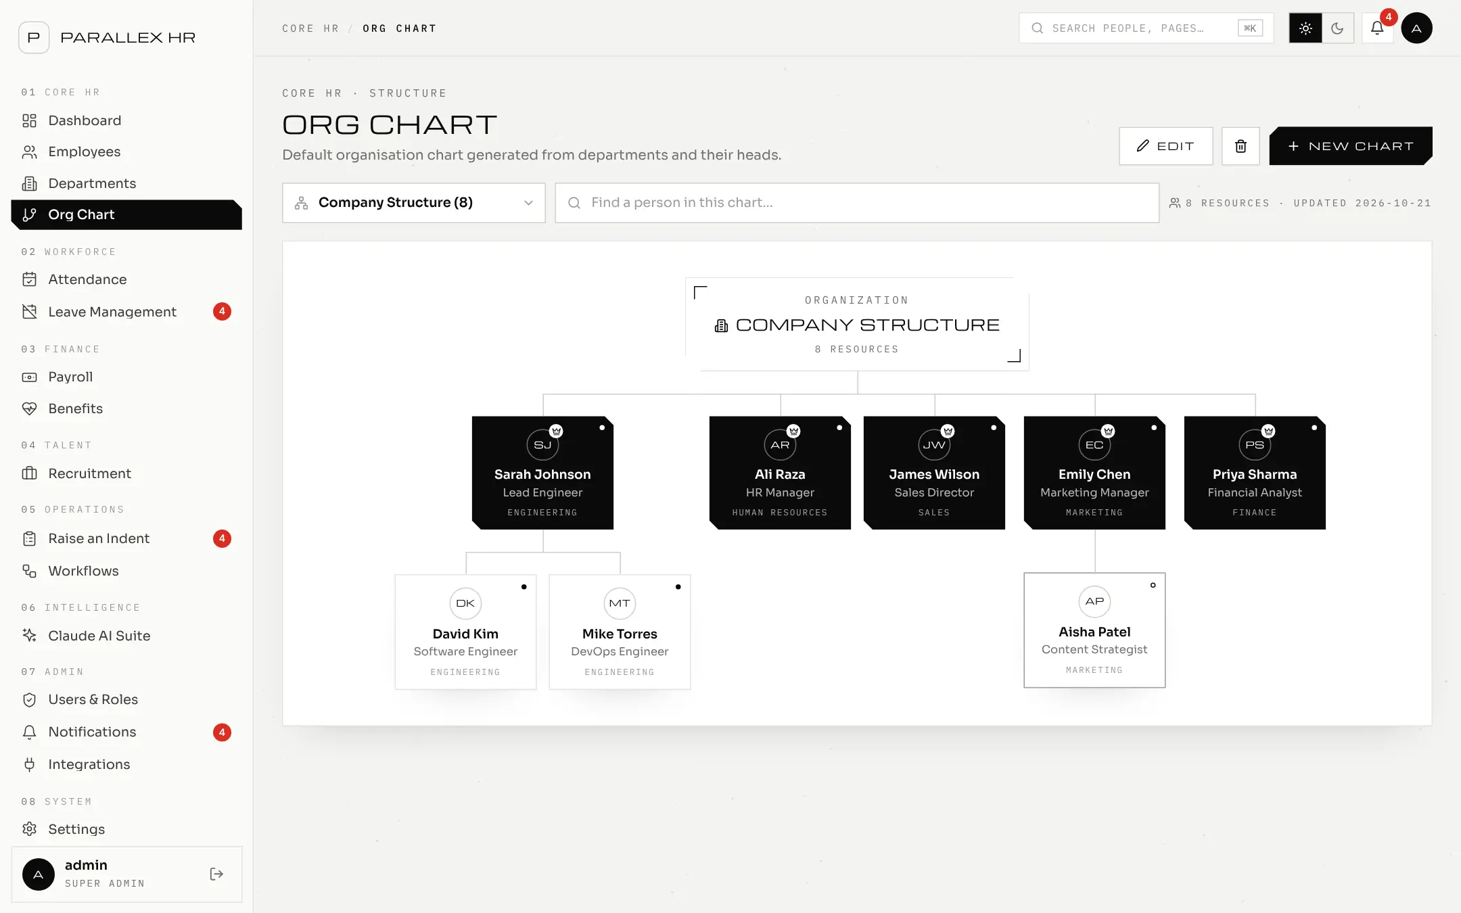Open the Company Structure (8) dropdown
1461x913 pixels.
[x=414, y=203]
